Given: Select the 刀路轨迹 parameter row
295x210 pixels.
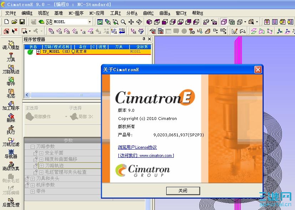Looking at the screenshot, I should [x=70, y=166].
